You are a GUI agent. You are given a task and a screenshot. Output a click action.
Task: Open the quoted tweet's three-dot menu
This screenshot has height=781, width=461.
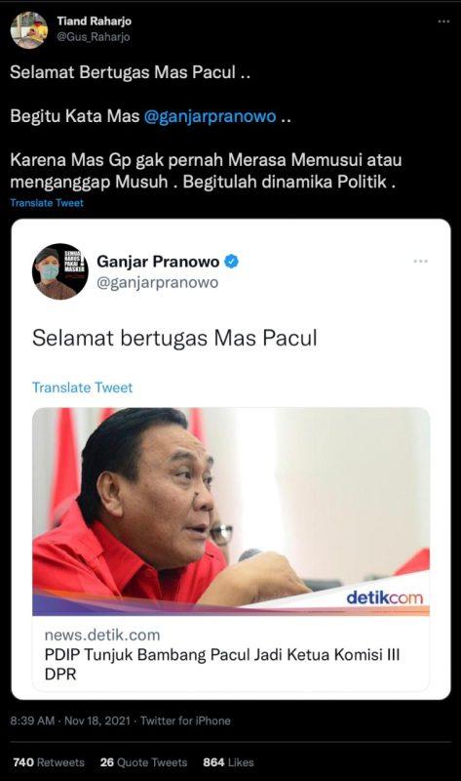(420, 262)
